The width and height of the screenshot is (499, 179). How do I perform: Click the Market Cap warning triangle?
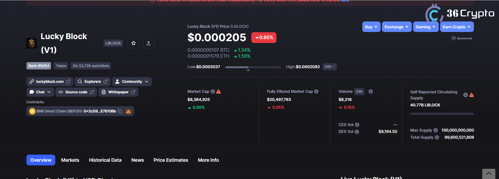pos(219,91)
